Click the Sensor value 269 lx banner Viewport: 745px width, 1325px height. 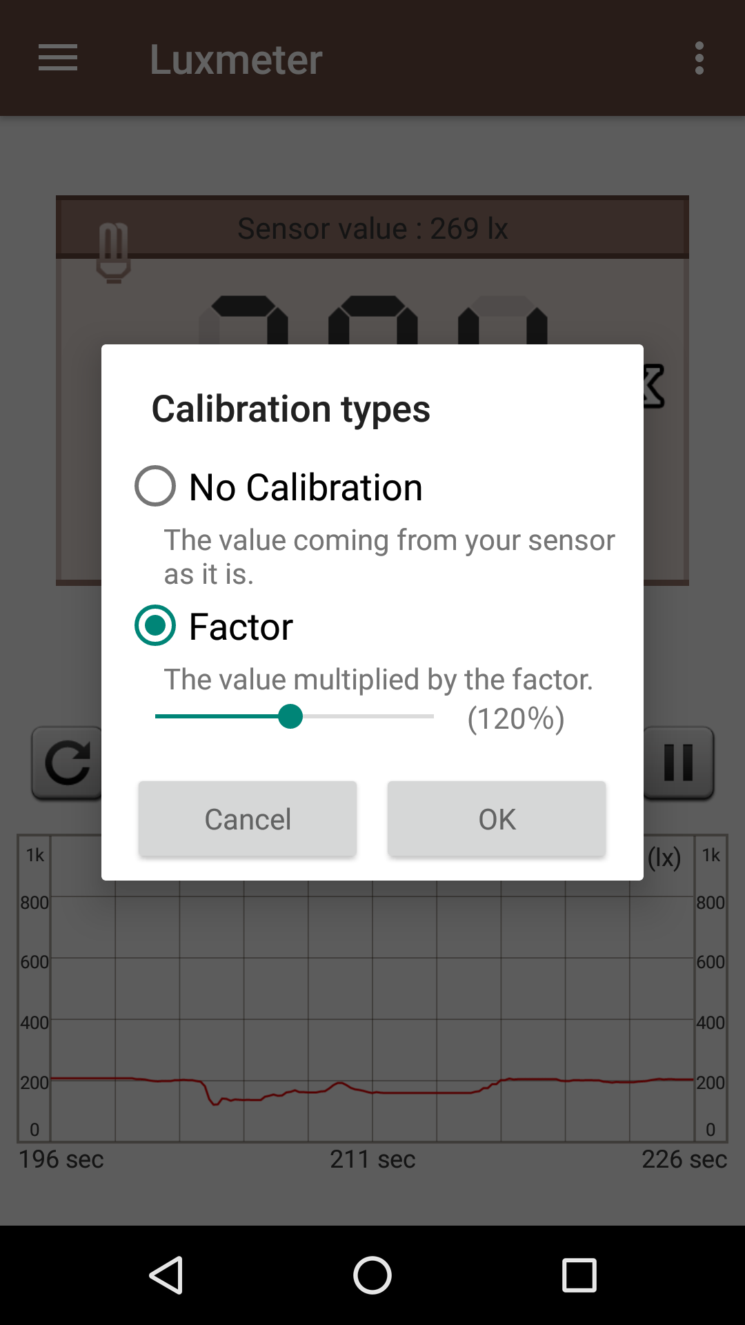click(x=372, y=228)
